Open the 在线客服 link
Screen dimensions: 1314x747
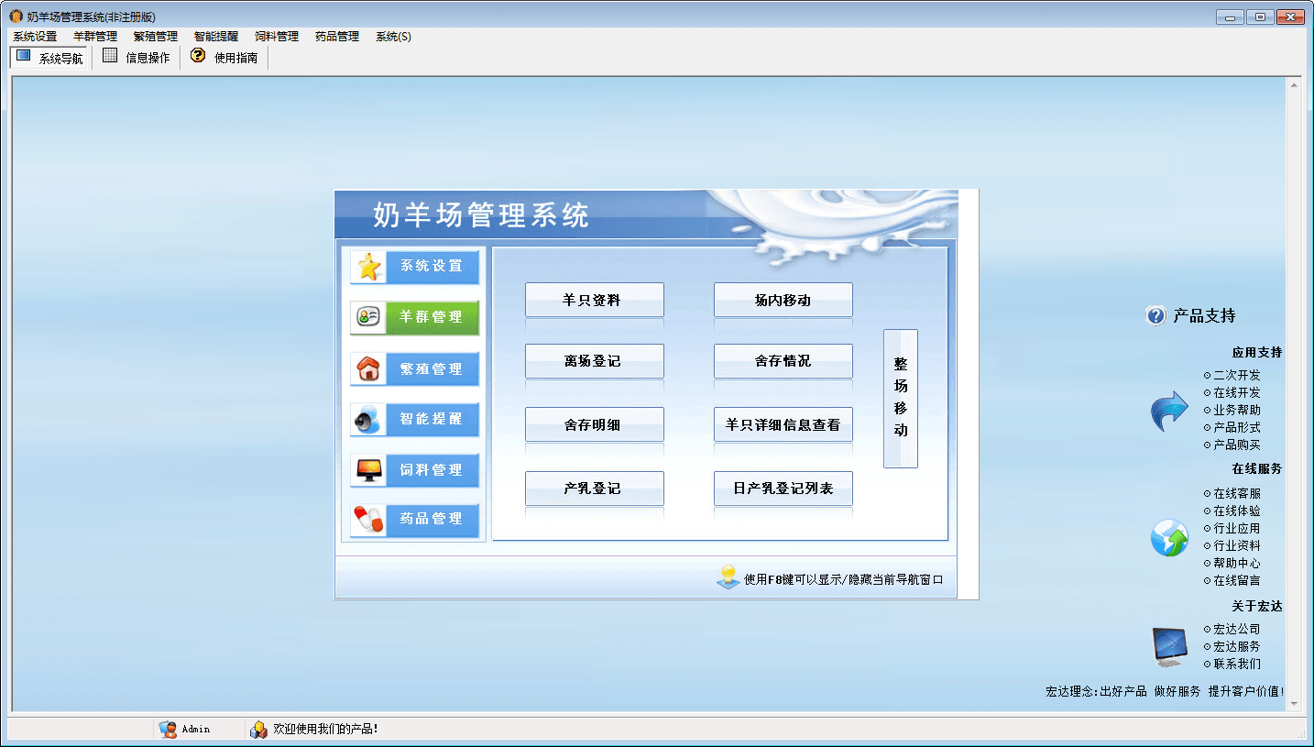click(x=1237, y=493)
